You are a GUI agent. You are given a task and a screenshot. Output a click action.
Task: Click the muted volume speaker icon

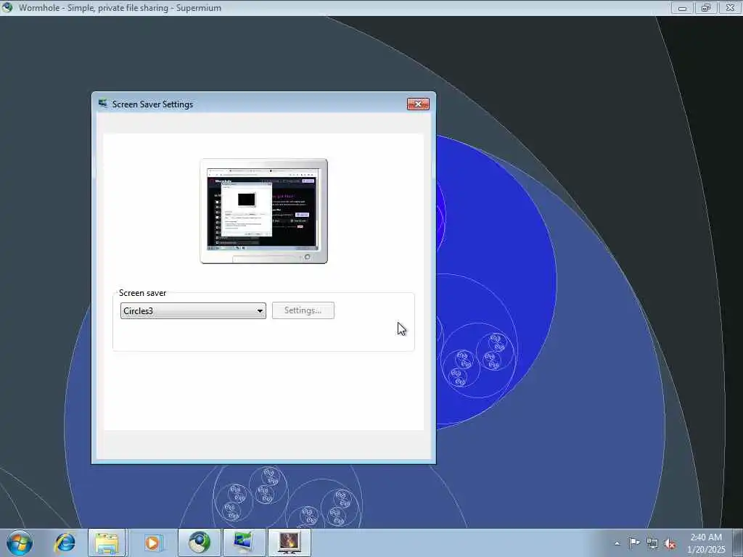click(x=670, y=544)
